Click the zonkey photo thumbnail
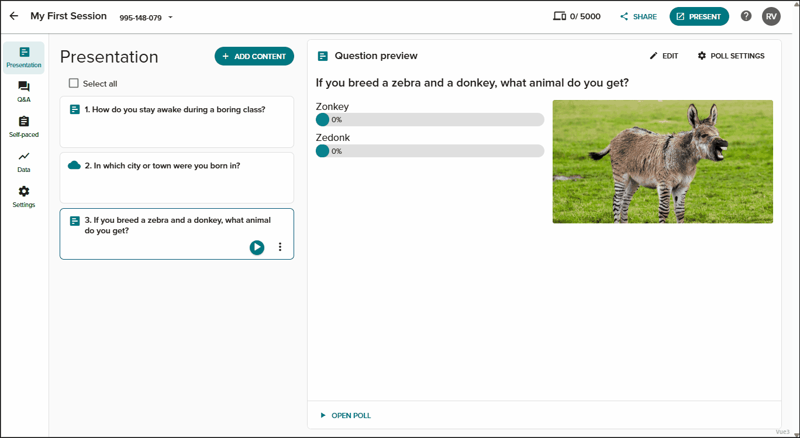Image resolution: width=800 pixels, height=438 pixels. point(663,161)
